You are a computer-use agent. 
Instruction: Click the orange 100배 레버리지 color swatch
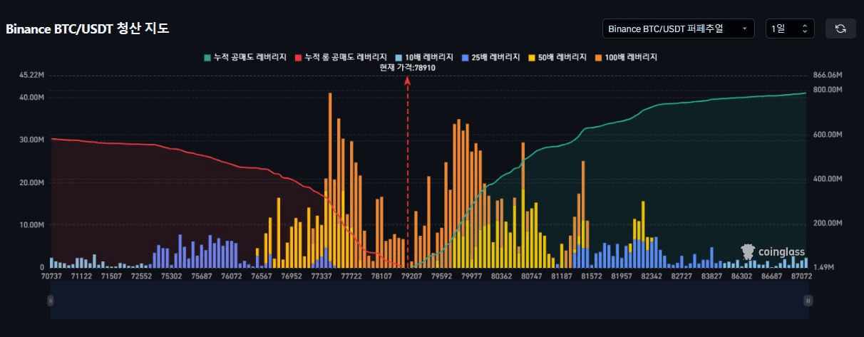599,57
